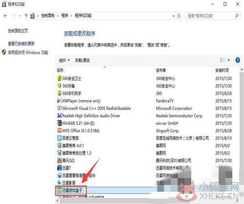
Task: Click the 百度云管家 icon
Action: (60, 138)
